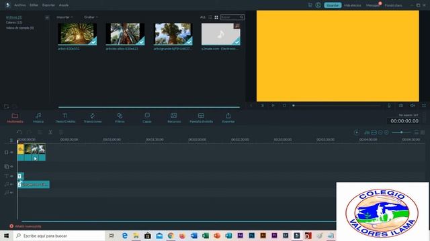Delete the selected clip with trash icon

61,133
